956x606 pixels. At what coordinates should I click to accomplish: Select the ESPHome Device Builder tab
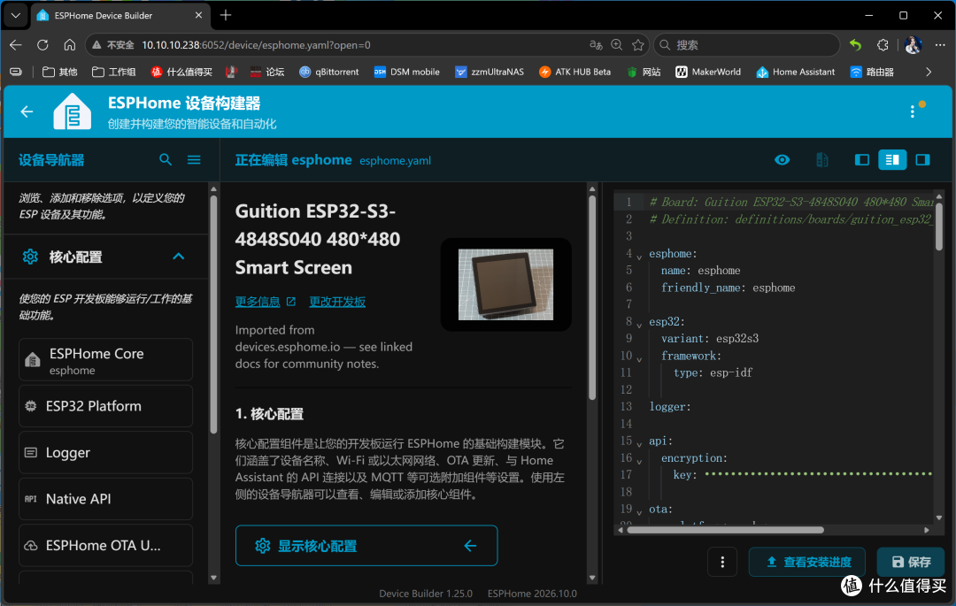(x=119, y=15)
